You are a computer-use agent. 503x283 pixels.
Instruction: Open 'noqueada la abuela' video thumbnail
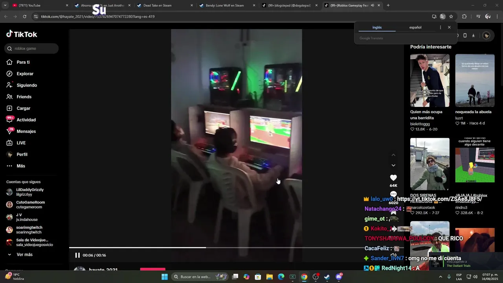click(475, 81)
